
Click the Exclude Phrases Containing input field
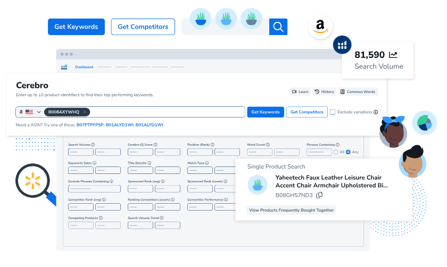(x=94, y=189)
